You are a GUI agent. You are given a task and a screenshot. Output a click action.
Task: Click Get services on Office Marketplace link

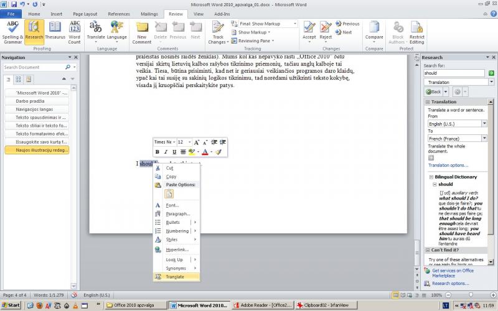[453, 273]
